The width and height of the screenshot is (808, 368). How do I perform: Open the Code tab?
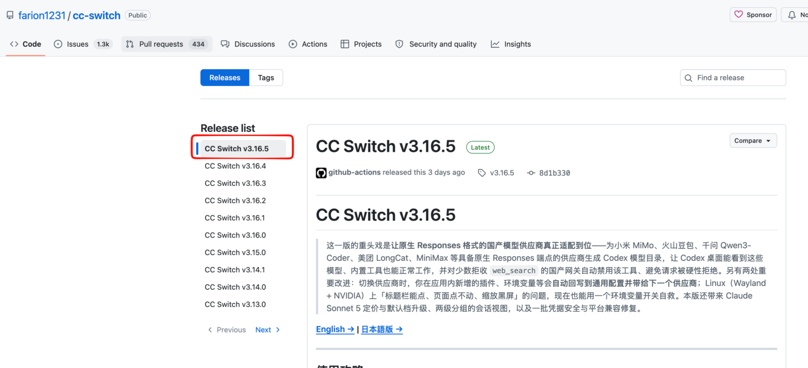point(25,44)
